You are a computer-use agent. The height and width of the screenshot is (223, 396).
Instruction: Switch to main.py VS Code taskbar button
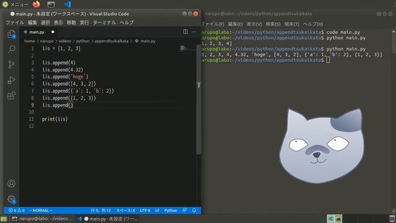tap(108, 219)
